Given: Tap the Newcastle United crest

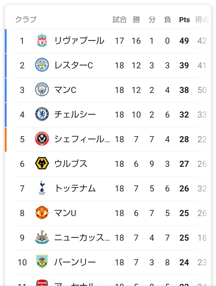Looking at the screenshot, I should coord(42,237).
